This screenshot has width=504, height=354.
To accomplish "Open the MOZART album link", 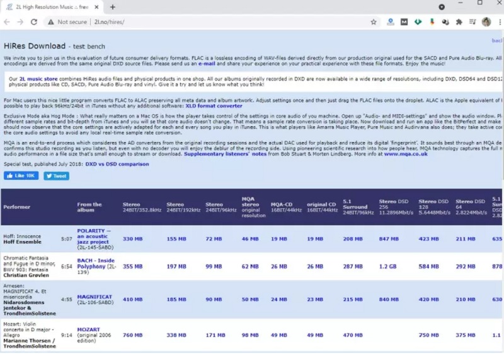I will click(88, 329).
